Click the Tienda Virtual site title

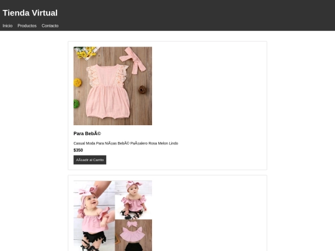(30, 13)
